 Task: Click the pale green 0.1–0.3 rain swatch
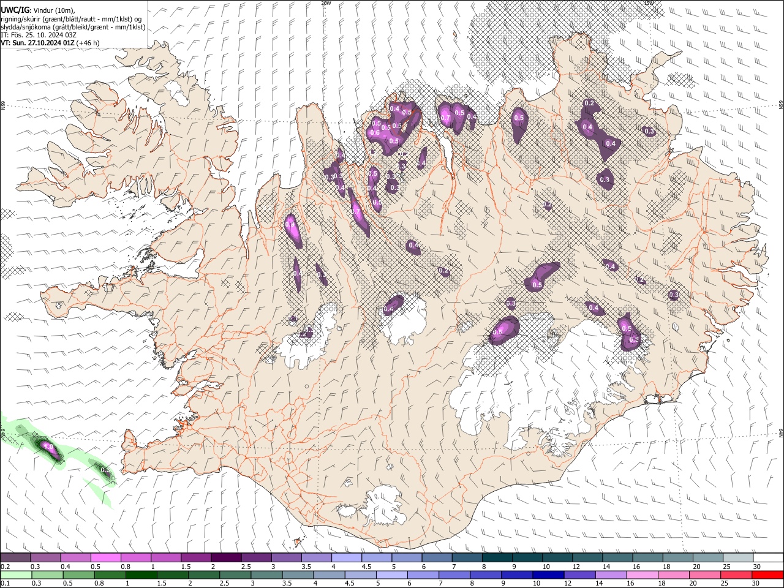15,575
